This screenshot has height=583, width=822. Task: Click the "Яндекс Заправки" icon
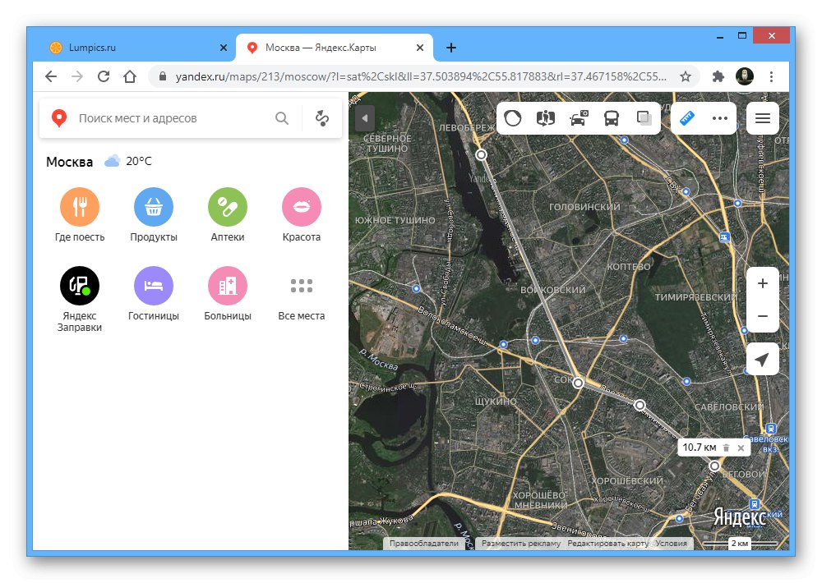tap(80, 286)
